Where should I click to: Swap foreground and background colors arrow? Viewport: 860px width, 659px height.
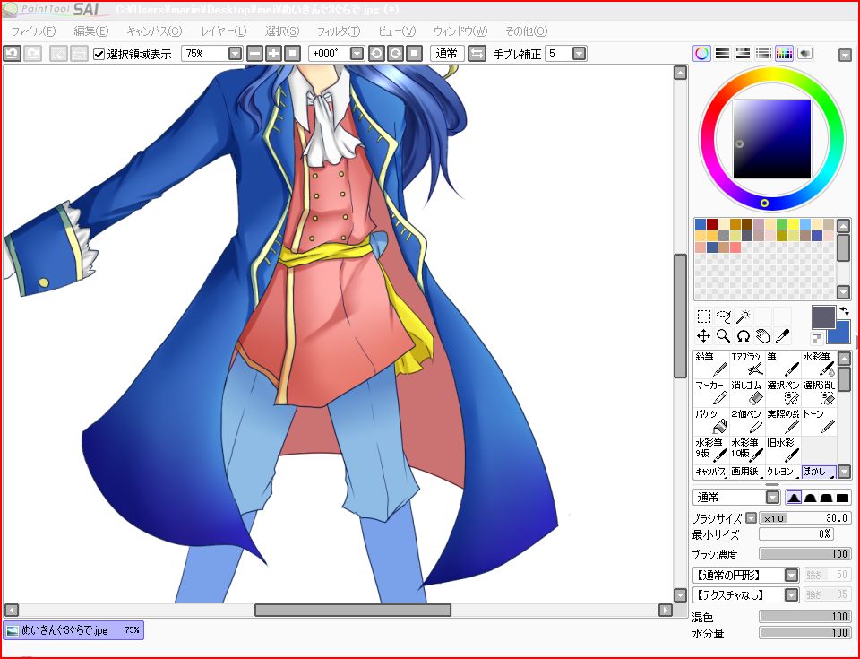[844, 311]
